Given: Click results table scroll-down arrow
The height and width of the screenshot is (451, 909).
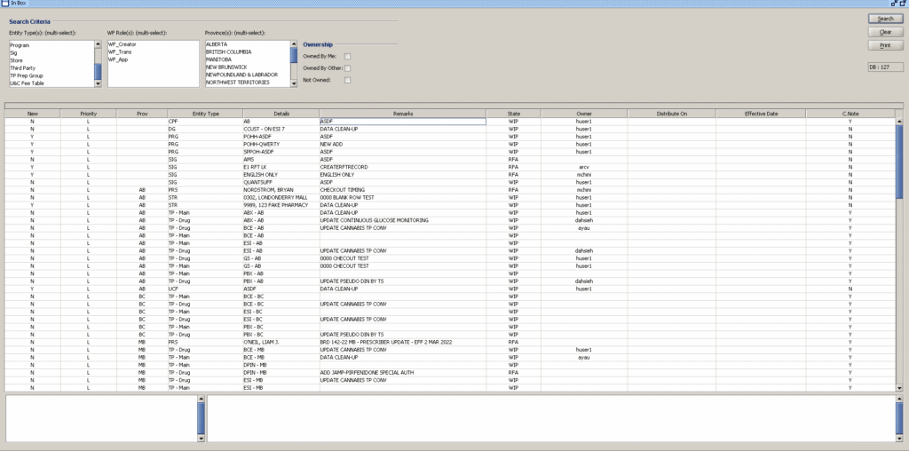Looking at the screenshot, I should point(899,388).
